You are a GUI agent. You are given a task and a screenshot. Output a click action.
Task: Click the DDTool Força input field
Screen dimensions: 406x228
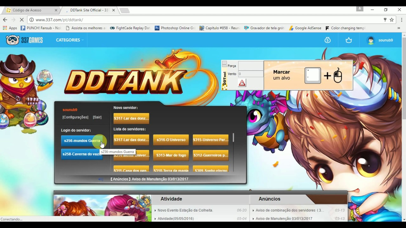tap(251, 66)
